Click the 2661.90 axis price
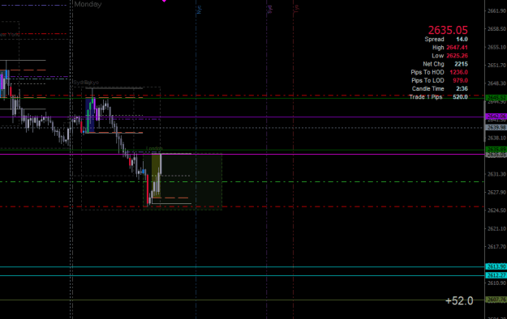Screen dimensions: 507x319 [496, 11]
